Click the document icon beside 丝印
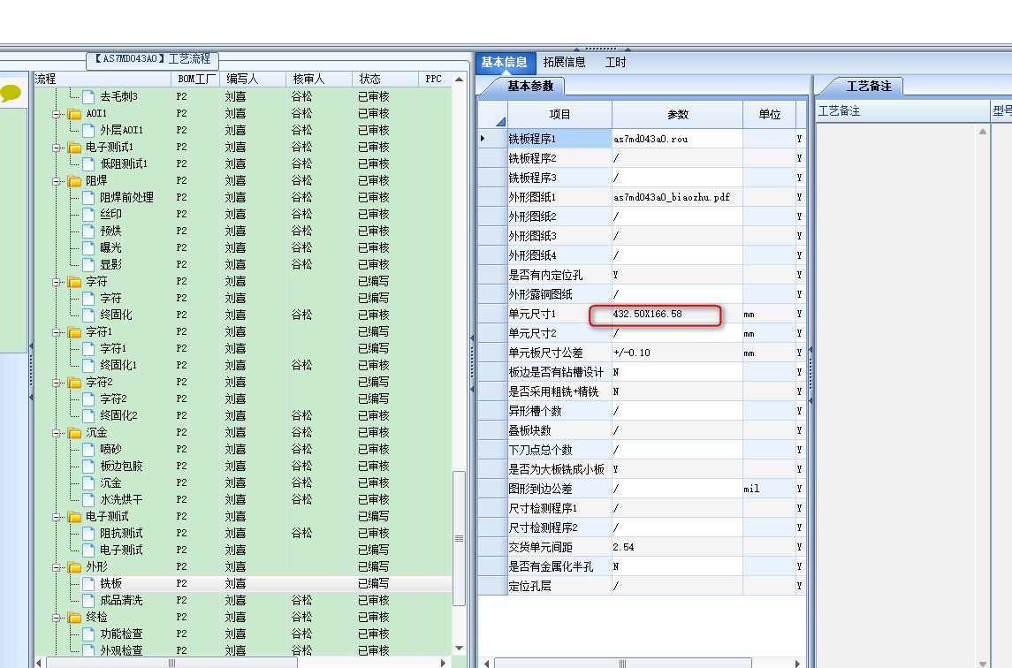 88,215
